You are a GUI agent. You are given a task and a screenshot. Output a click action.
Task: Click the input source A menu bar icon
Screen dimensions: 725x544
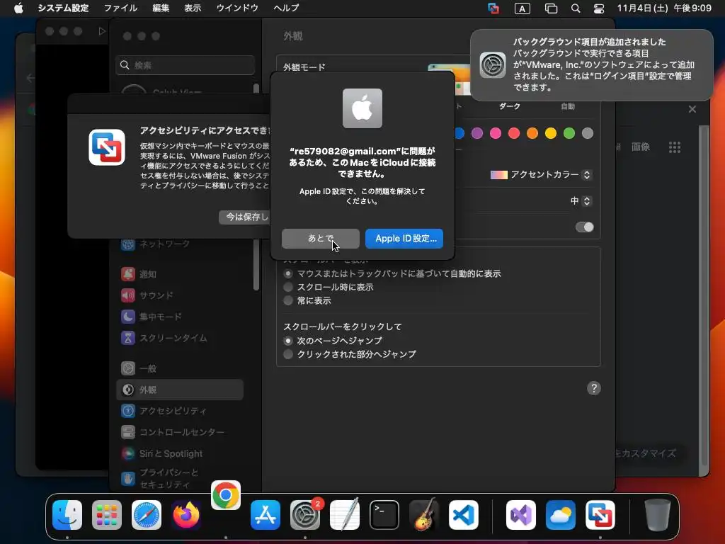point(522,8)
